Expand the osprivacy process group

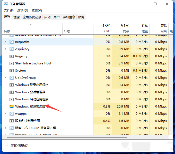(5, 49)
